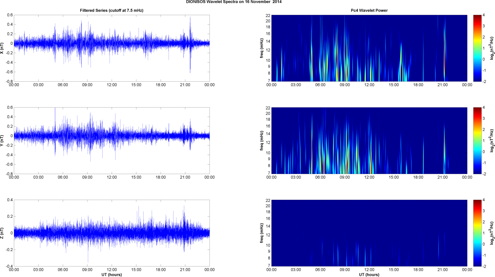Click the log2(nT²/Hz) label of Z-row colorbar
Image resolution: width=495 pixels, height=277 pixels.
[492, 233]
